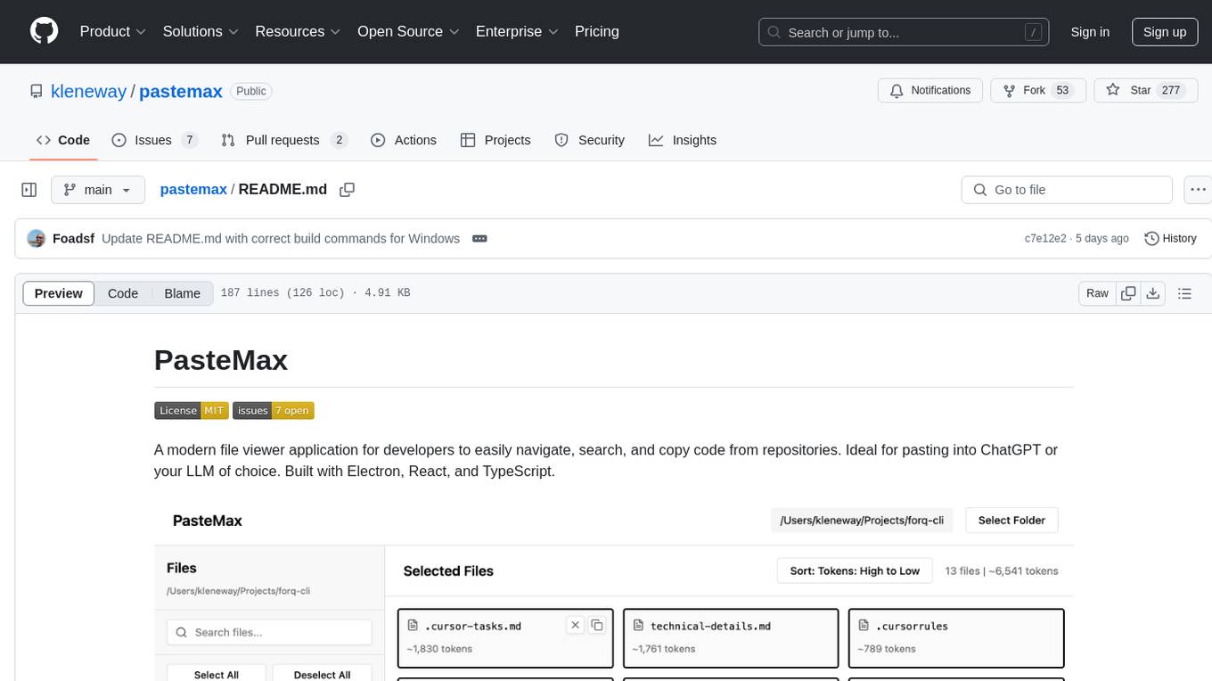Click the Sign in link

click(1090, 32)
